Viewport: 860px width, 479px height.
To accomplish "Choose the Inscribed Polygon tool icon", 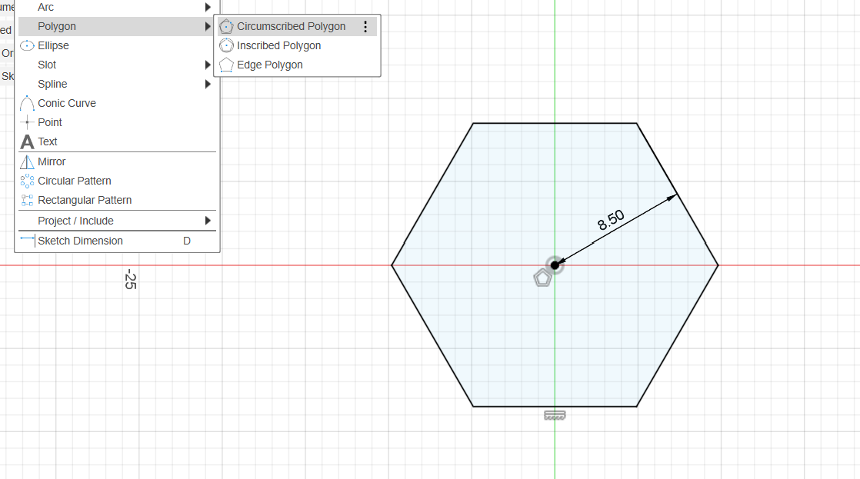I will click(226, 45).
